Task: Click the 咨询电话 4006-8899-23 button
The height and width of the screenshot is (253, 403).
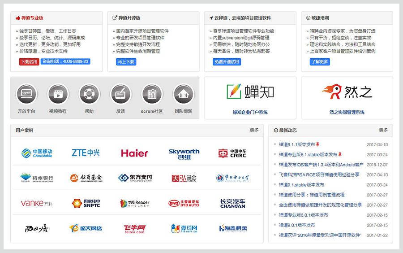Action: click(65, 61)
